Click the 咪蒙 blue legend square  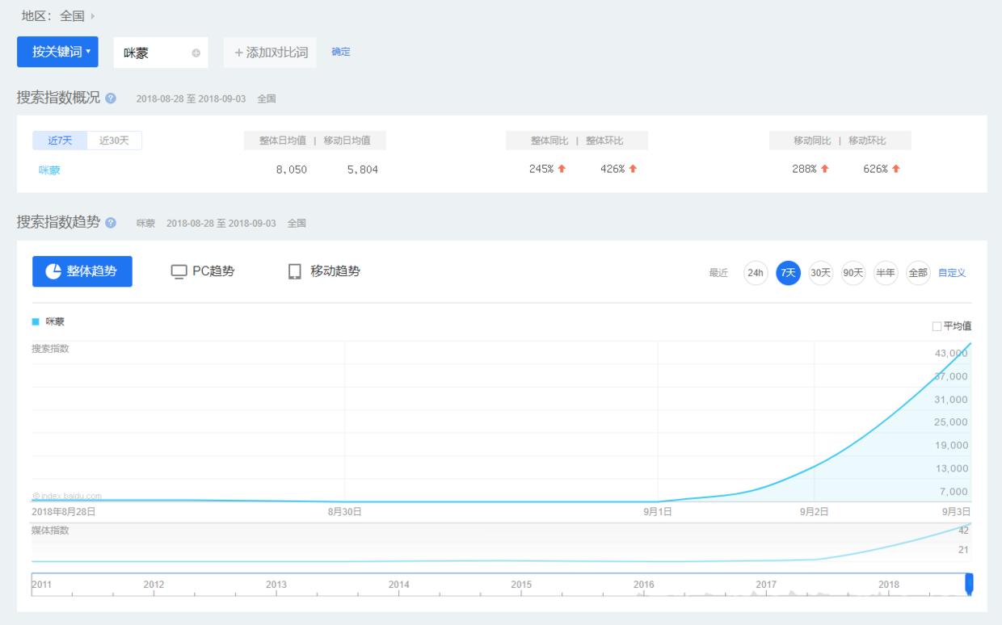click(x=36, y=321)
